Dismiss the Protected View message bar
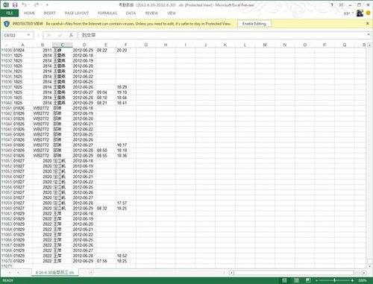Image resolution: width=373 pixels, height=284 pixels. click(x=368, y=23)
